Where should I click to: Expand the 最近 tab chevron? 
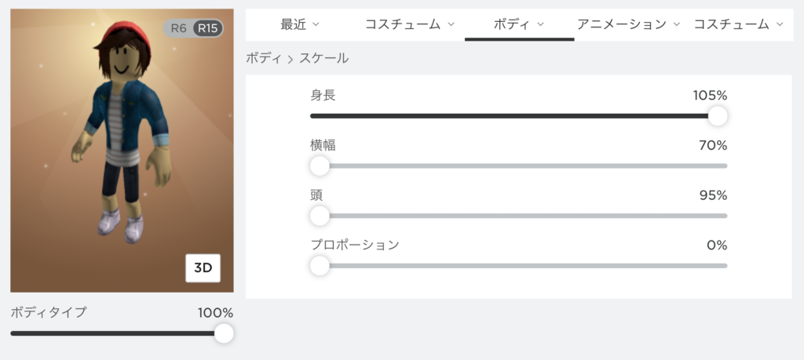coord(316,24)
